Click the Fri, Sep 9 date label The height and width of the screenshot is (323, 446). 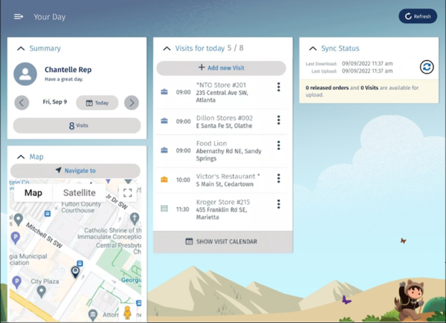[55, 102]
